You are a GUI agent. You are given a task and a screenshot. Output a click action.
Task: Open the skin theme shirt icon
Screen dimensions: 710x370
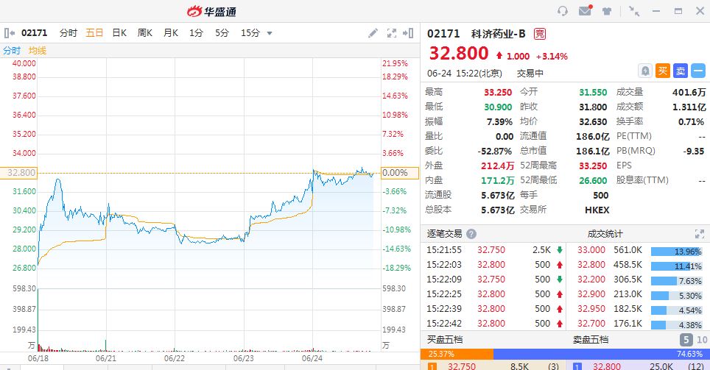pyautogui.click(x=607, y=11)
